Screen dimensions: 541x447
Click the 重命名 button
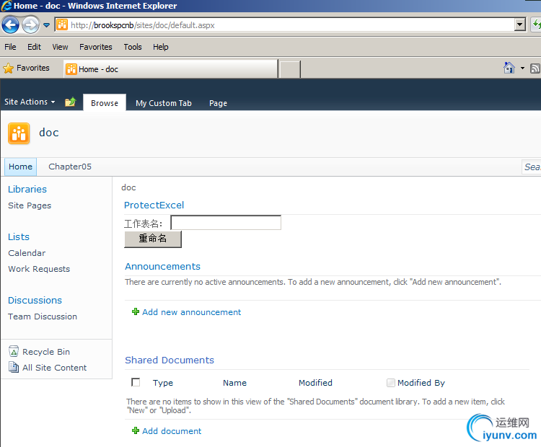(x=153, y=239)
